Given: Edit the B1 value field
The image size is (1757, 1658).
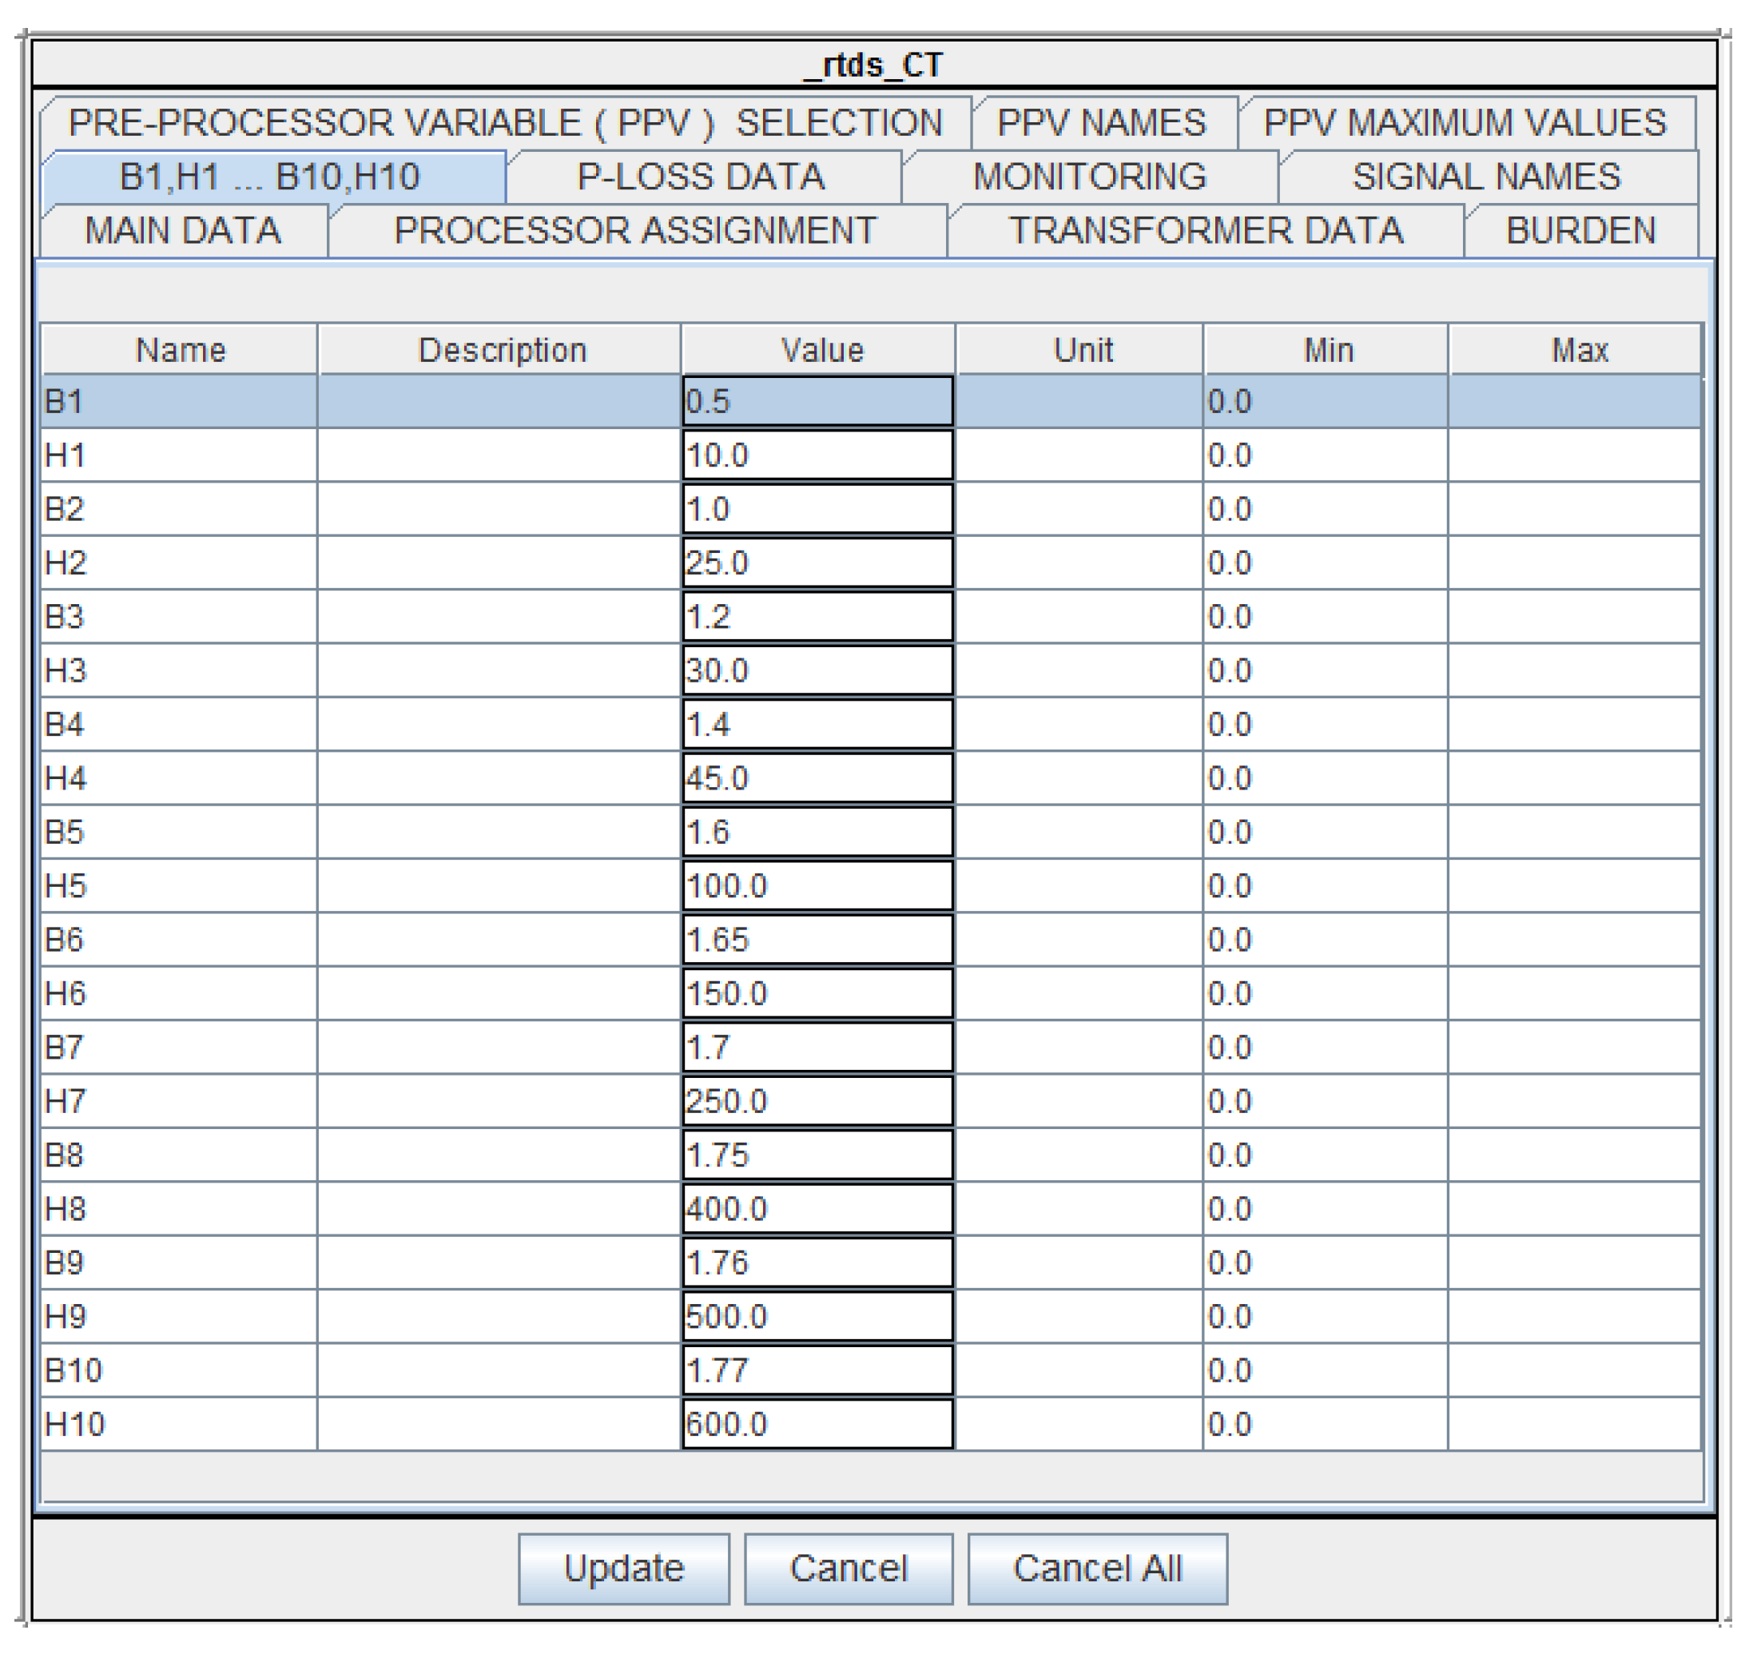Looking at the screenshot, I should [x=818, y=402].
